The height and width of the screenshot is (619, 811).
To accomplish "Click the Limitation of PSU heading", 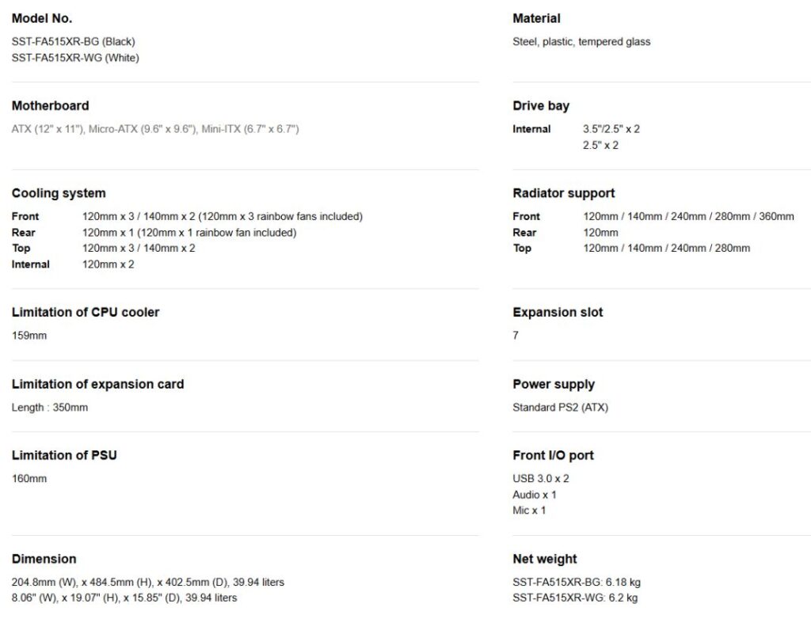I will (64, 455).
